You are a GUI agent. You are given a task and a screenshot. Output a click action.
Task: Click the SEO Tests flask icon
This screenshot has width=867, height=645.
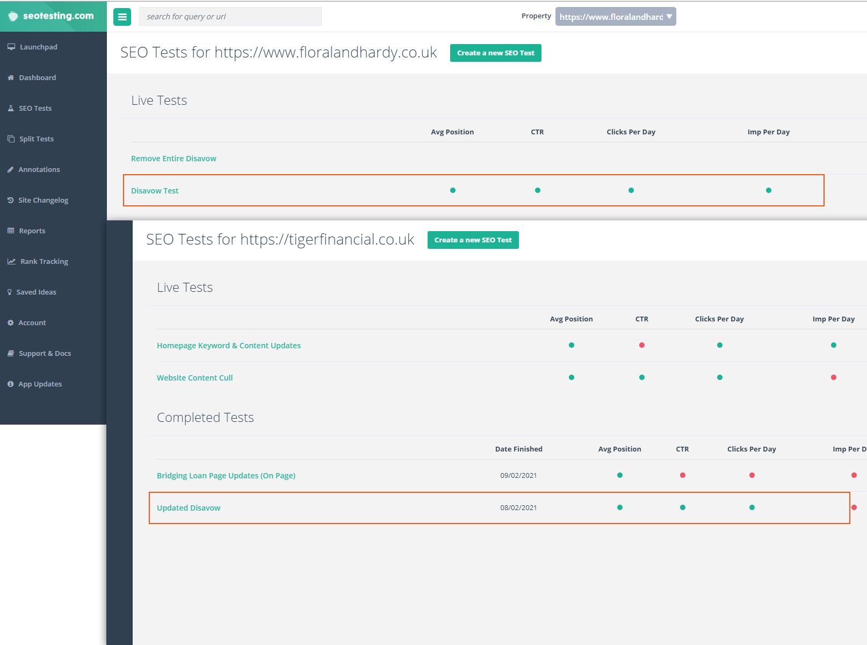click(x=11, y=108)
